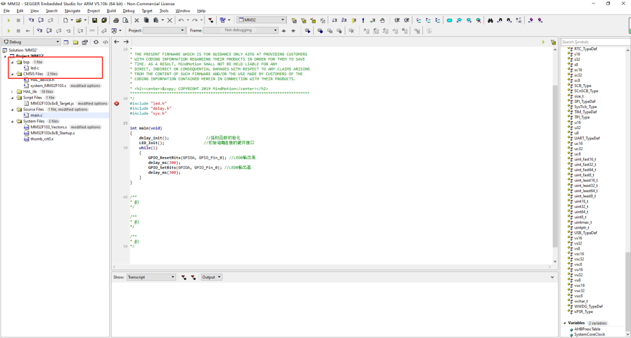Click the editor horizontal scrollbar
Screen dimensions: 631x338
[332, 266]
